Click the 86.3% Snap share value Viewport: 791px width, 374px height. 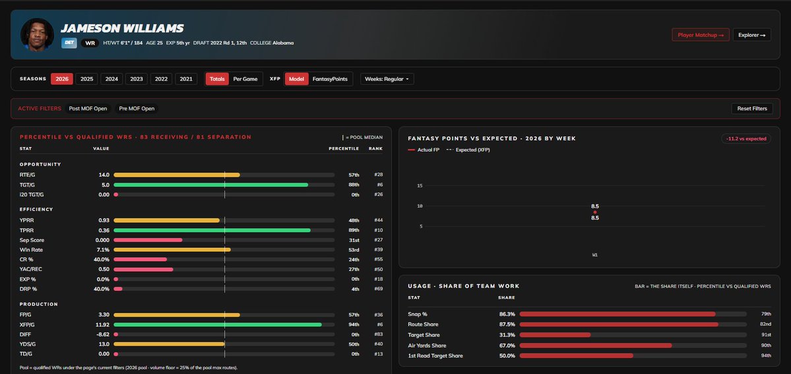tap(507, 314)
